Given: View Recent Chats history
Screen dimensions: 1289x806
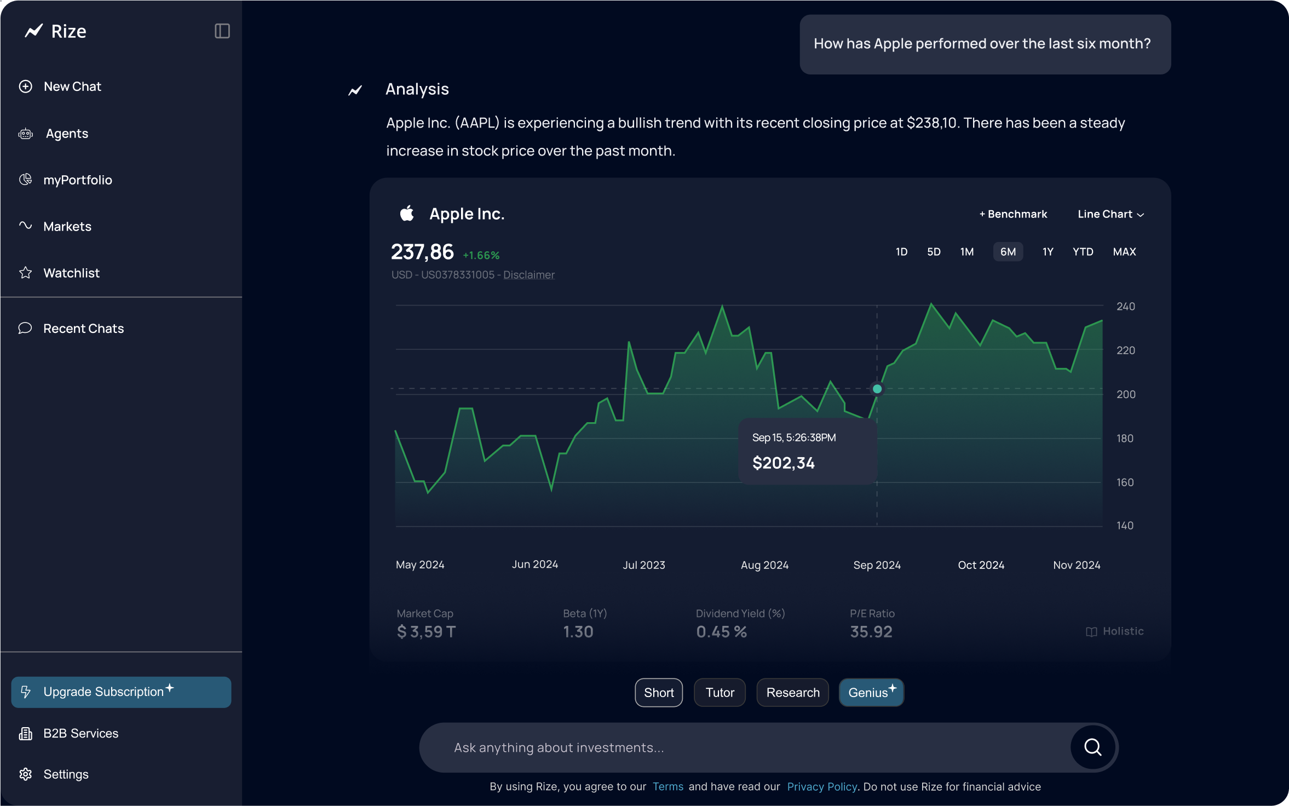Looking at the screenshot, I should coord(84,328).
